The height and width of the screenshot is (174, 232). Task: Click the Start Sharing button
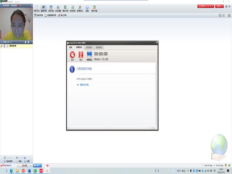38,15
